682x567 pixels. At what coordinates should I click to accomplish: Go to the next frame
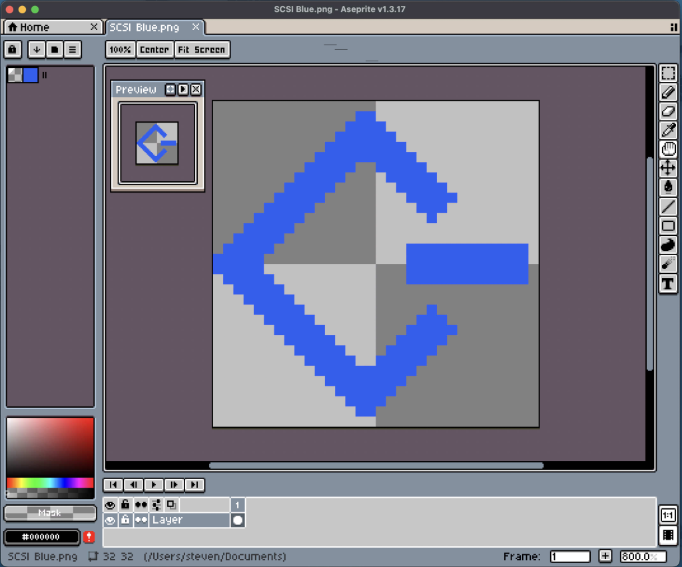pyautogui.click(x=174, y=485)
